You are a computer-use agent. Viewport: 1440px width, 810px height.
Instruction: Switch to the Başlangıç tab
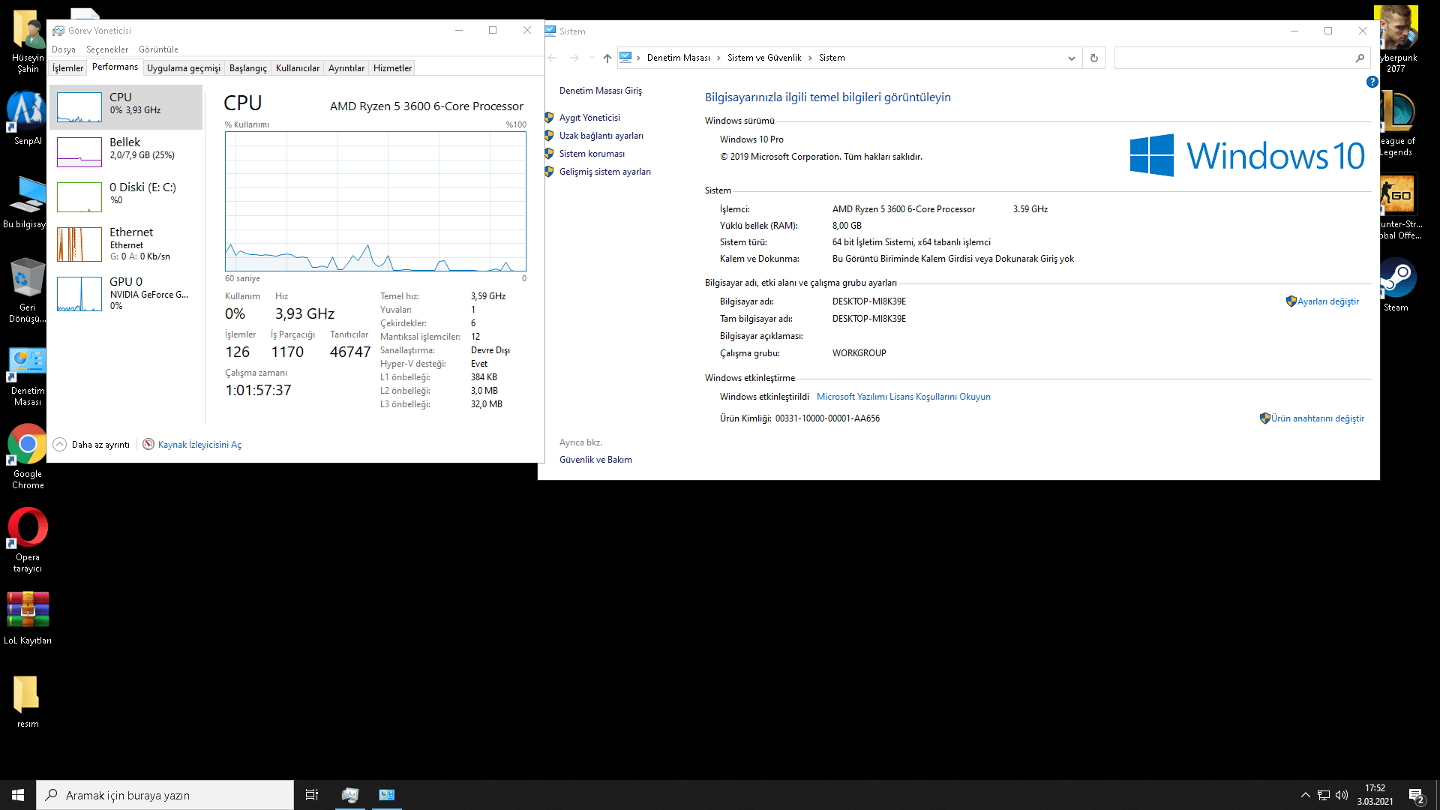248,68
